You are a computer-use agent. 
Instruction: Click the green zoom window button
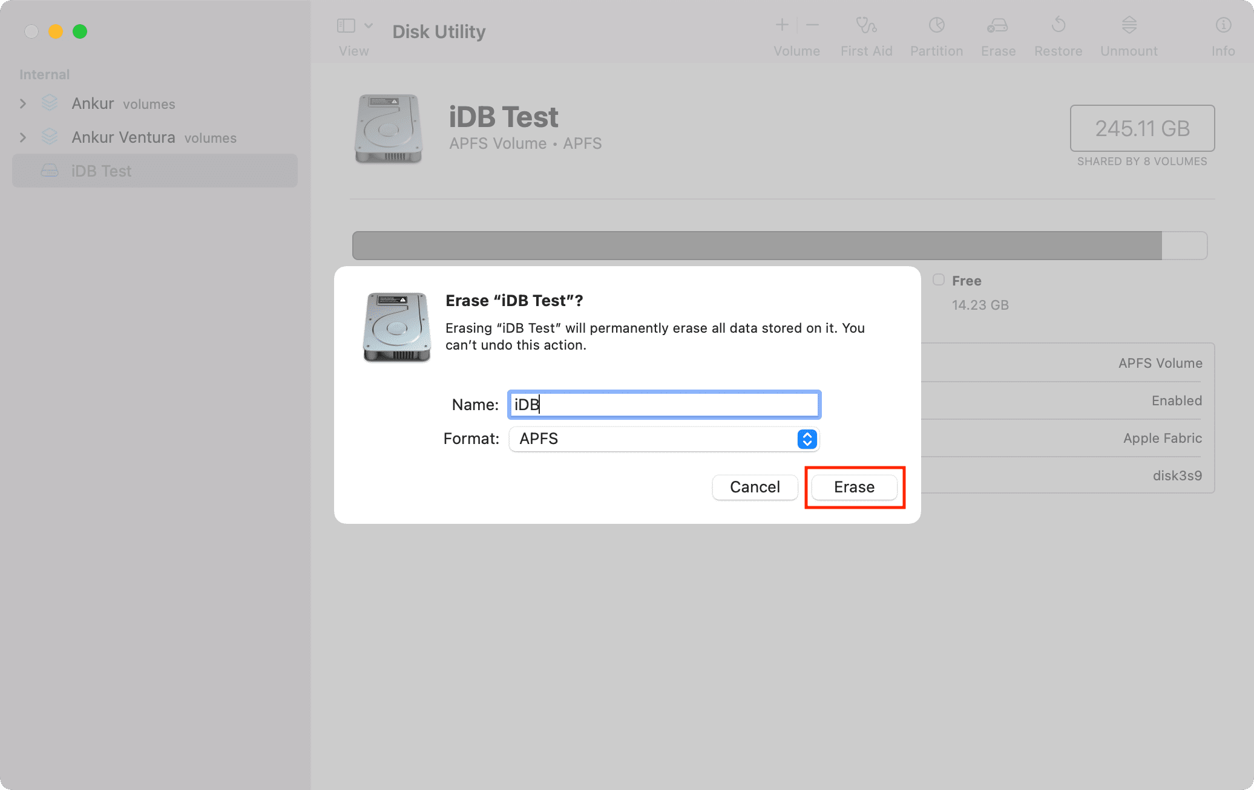tap(80, 31)
